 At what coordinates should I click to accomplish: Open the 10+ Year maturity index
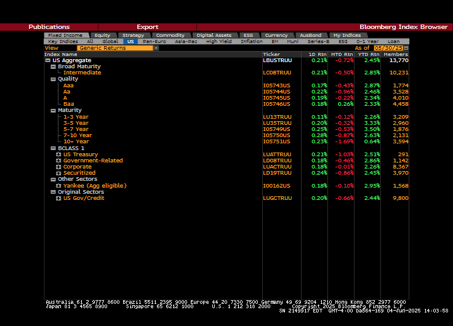pos(76,141)
